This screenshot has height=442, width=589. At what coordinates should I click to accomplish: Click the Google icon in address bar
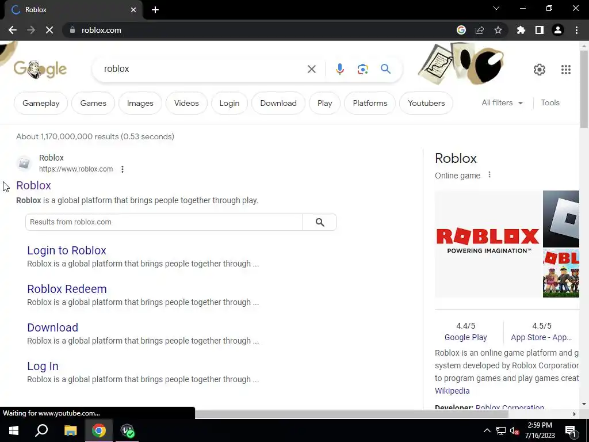[x=461, y=30]
